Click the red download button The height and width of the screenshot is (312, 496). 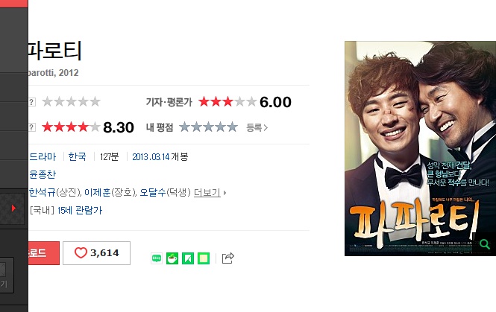tap(44, 253)
